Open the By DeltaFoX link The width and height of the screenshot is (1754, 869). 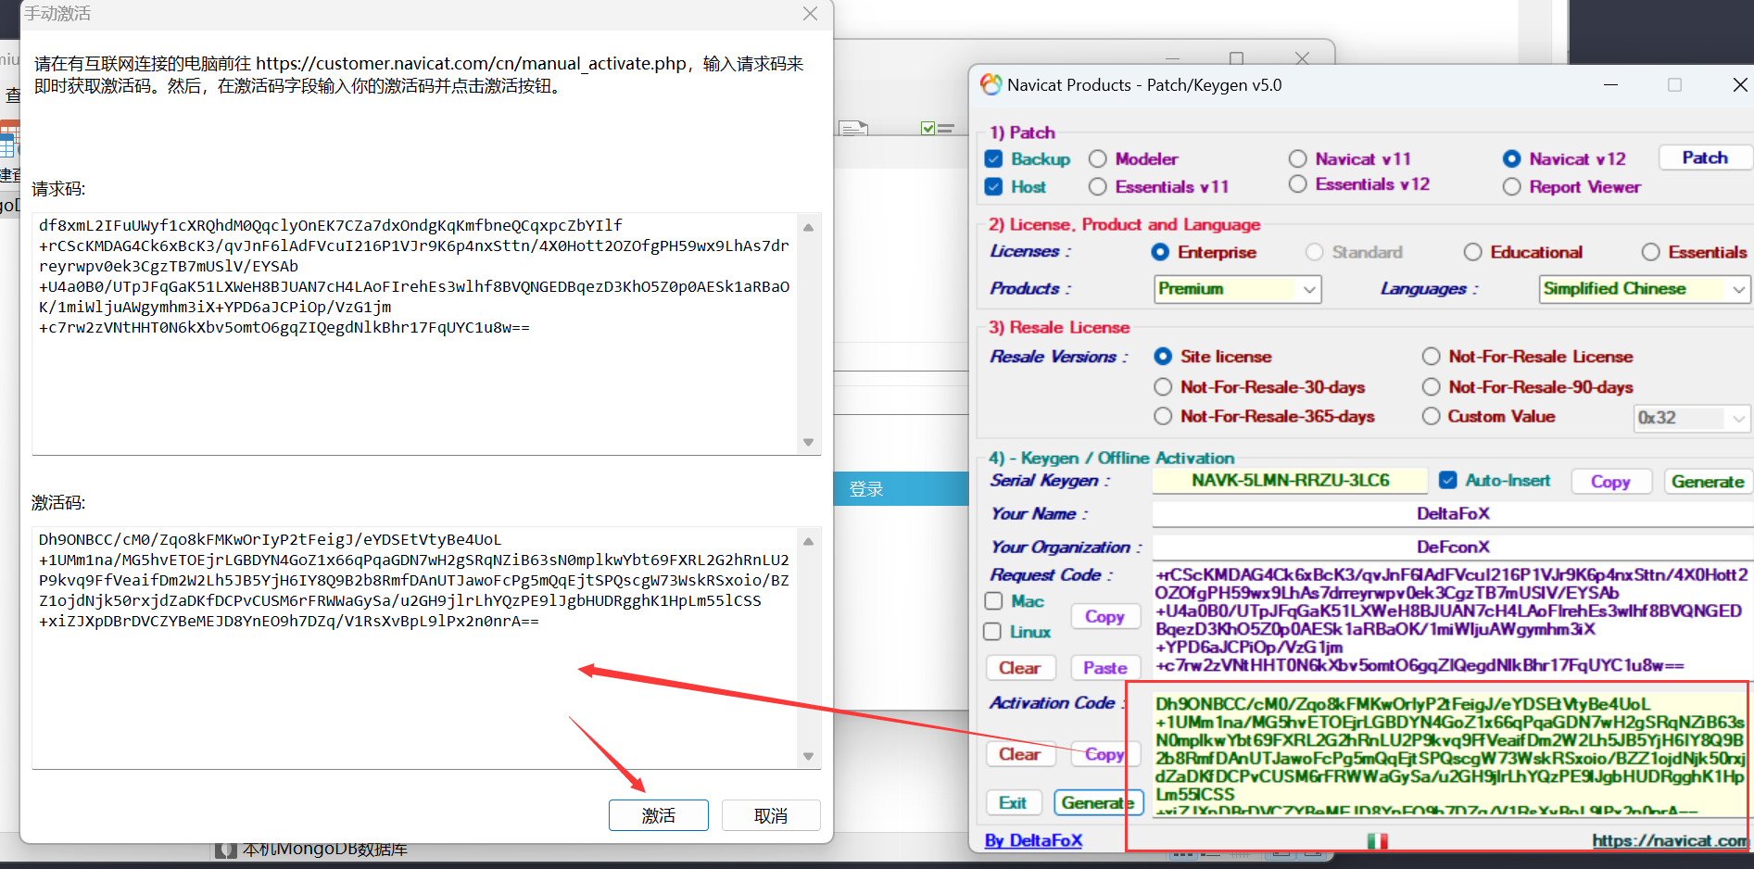point(1033,840)
